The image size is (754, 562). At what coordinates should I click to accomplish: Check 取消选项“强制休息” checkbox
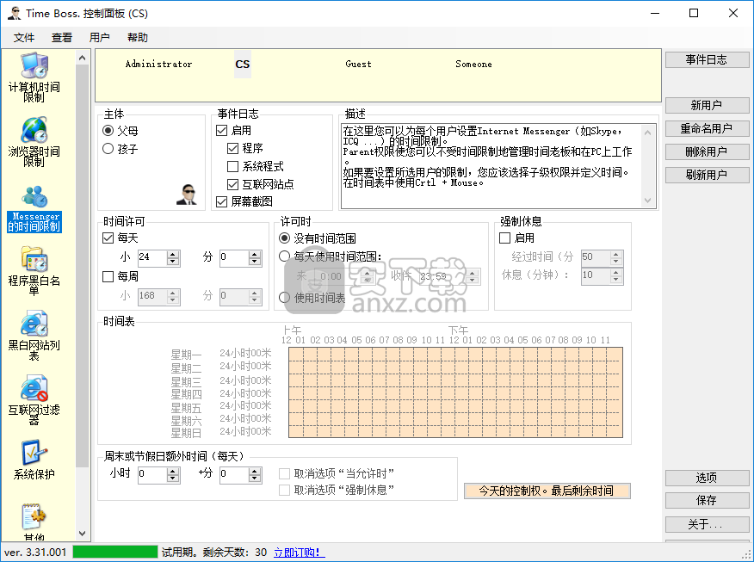[x=284, y=490]
